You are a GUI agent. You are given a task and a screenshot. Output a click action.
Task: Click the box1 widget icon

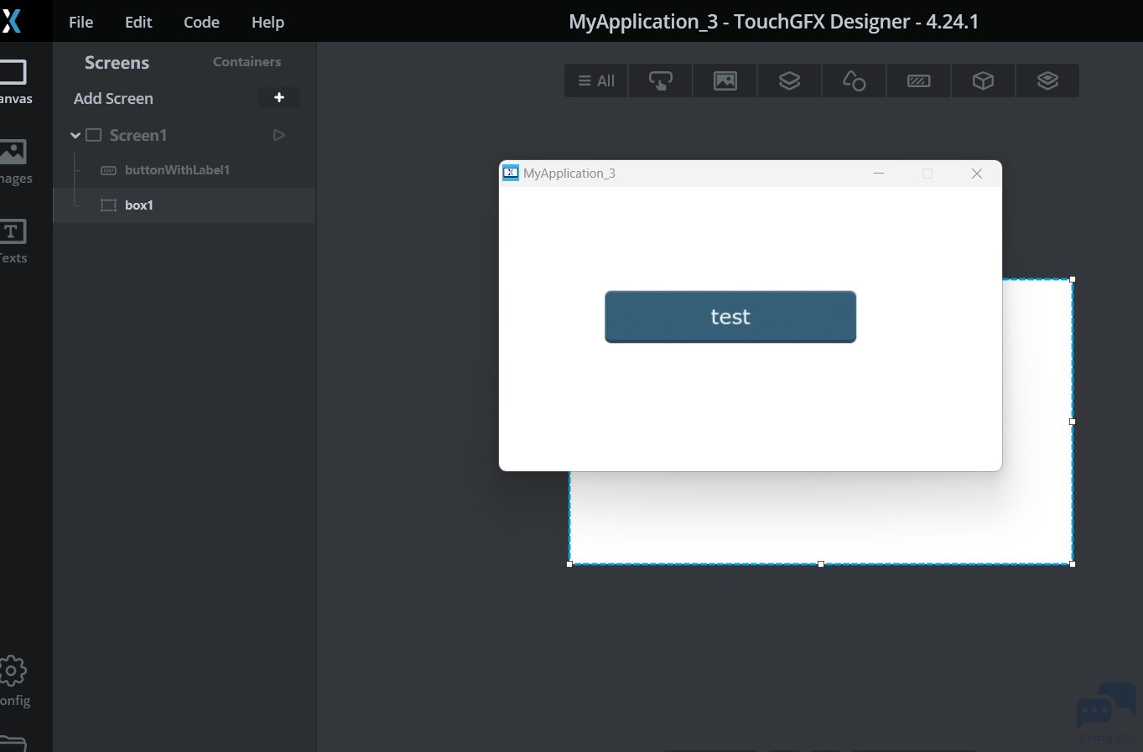pyautogui.click(x=108, y=205)
